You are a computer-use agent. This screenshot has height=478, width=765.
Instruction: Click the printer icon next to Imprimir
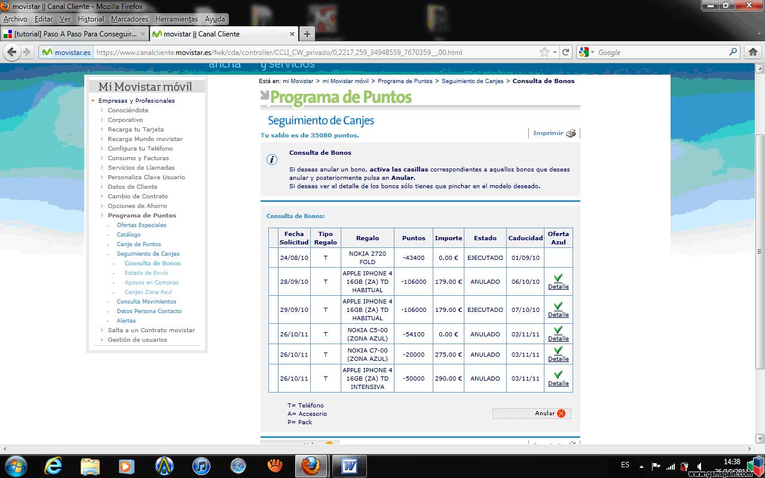coord(571,133)
